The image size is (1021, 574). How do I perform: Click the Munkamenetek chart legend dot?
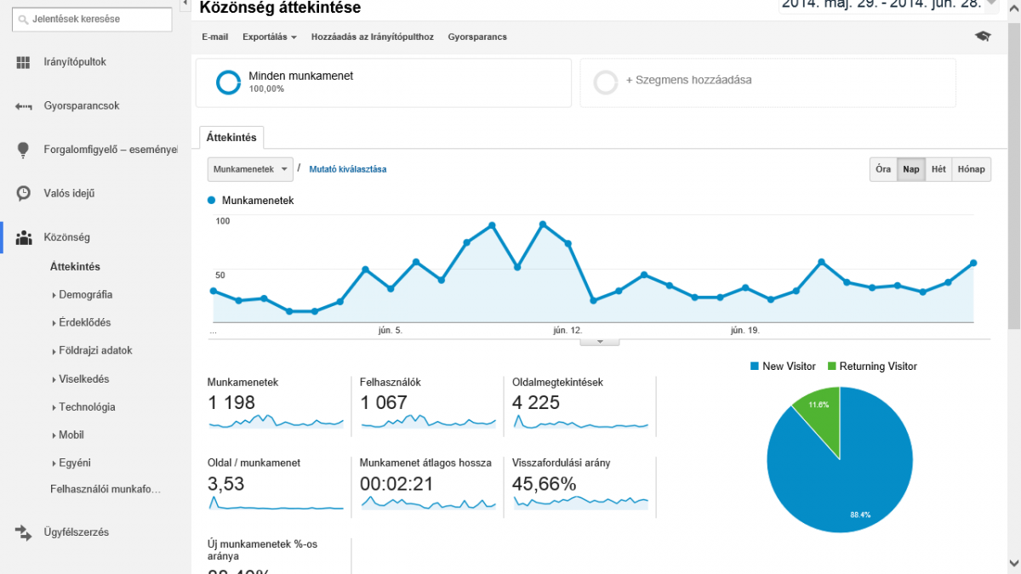click(212, 201)
